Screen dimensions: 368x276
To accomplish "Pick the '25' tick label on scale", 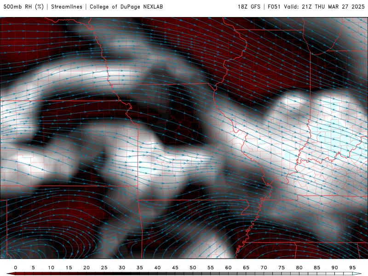I will coord(104,268).
